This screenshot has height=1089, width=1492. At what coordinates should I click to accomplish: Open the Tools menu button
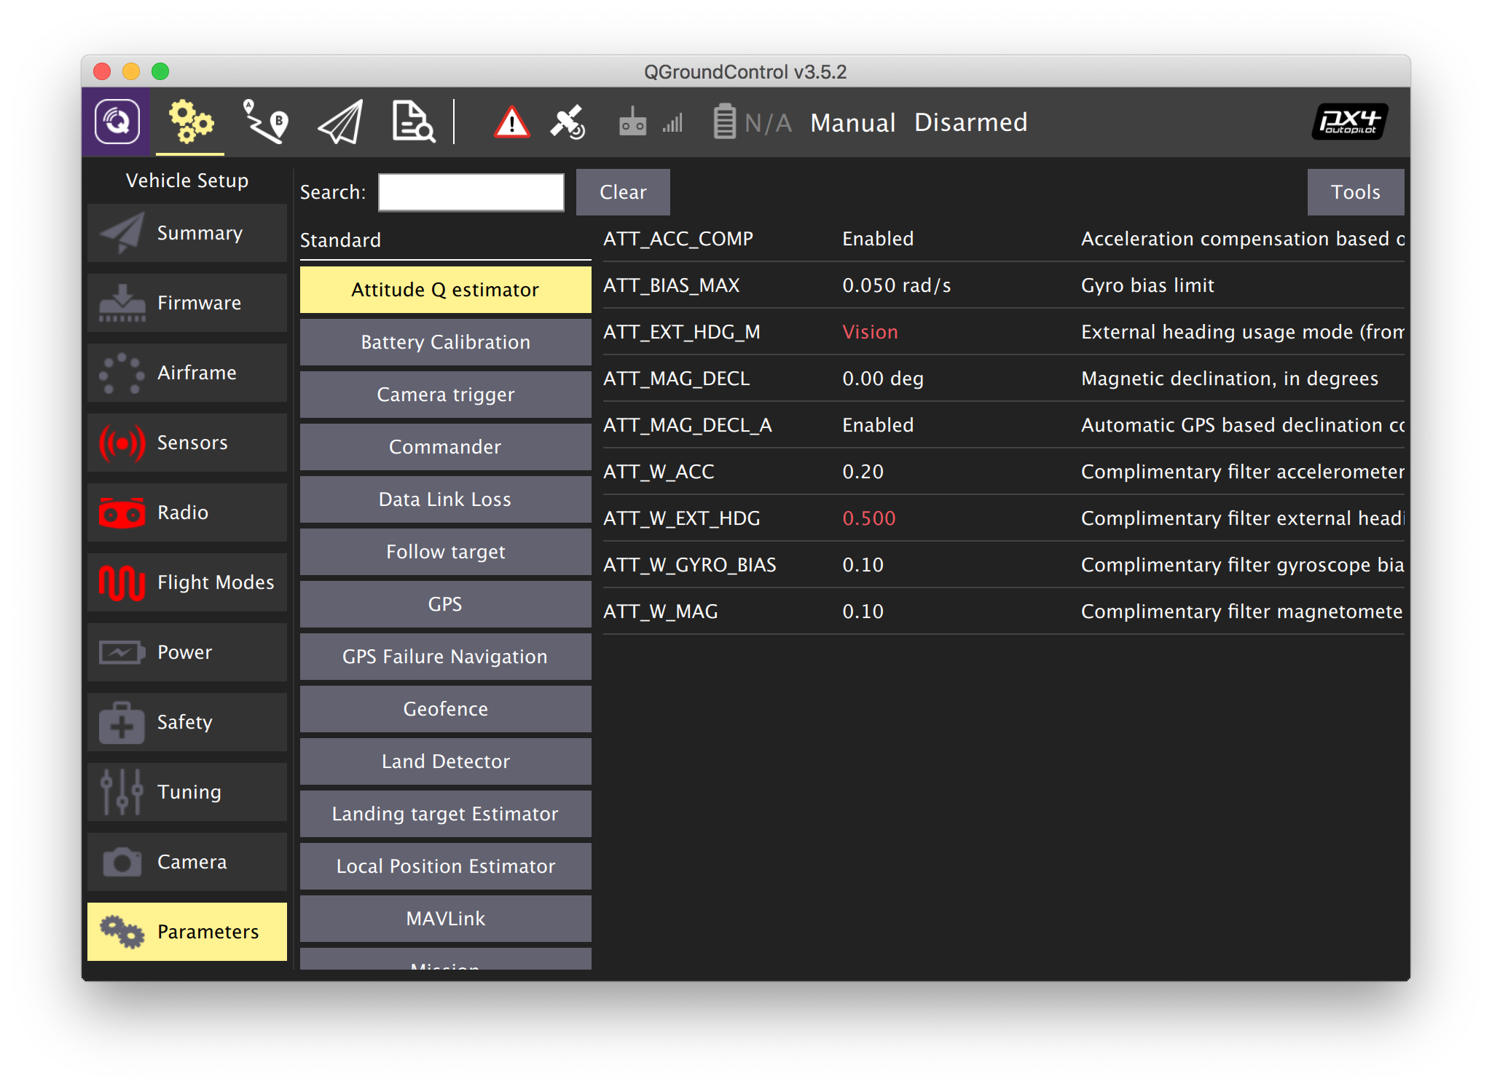[x=1356, y=192]
